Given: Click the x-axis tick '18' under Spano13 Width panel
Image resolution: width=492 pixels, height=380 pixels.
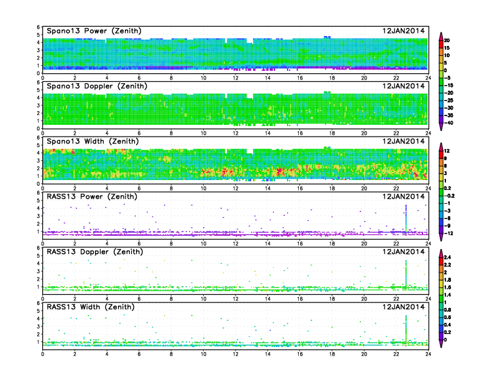Looking at the screenshot, I should point(332,188).
